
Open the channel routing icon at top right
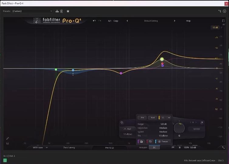point(220,11)
